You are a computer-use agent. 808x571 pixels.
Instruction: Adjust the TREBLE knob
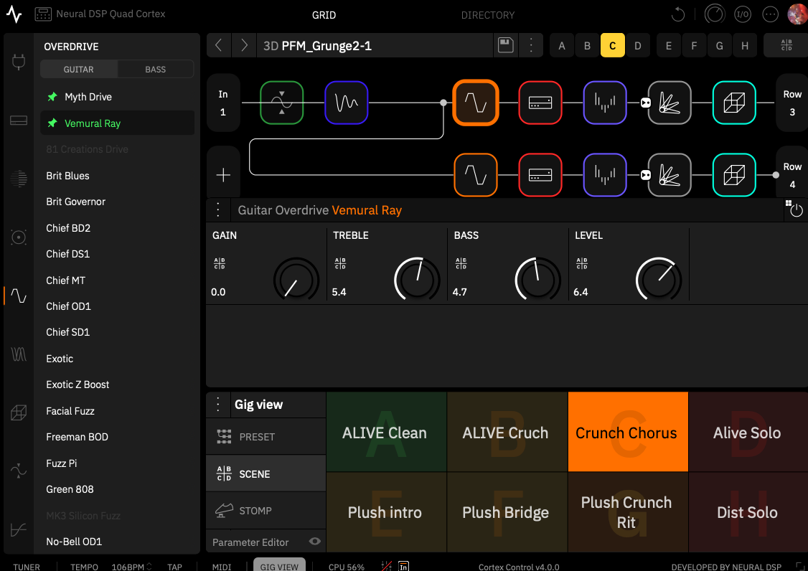tap(417, 280)
